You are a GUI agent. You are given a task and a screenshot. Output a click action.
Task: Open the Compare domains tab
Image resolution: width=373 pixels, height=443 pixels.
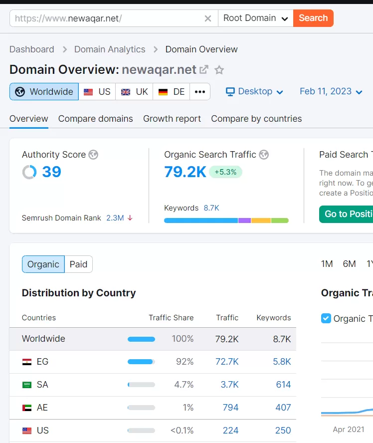coord(95,119)
